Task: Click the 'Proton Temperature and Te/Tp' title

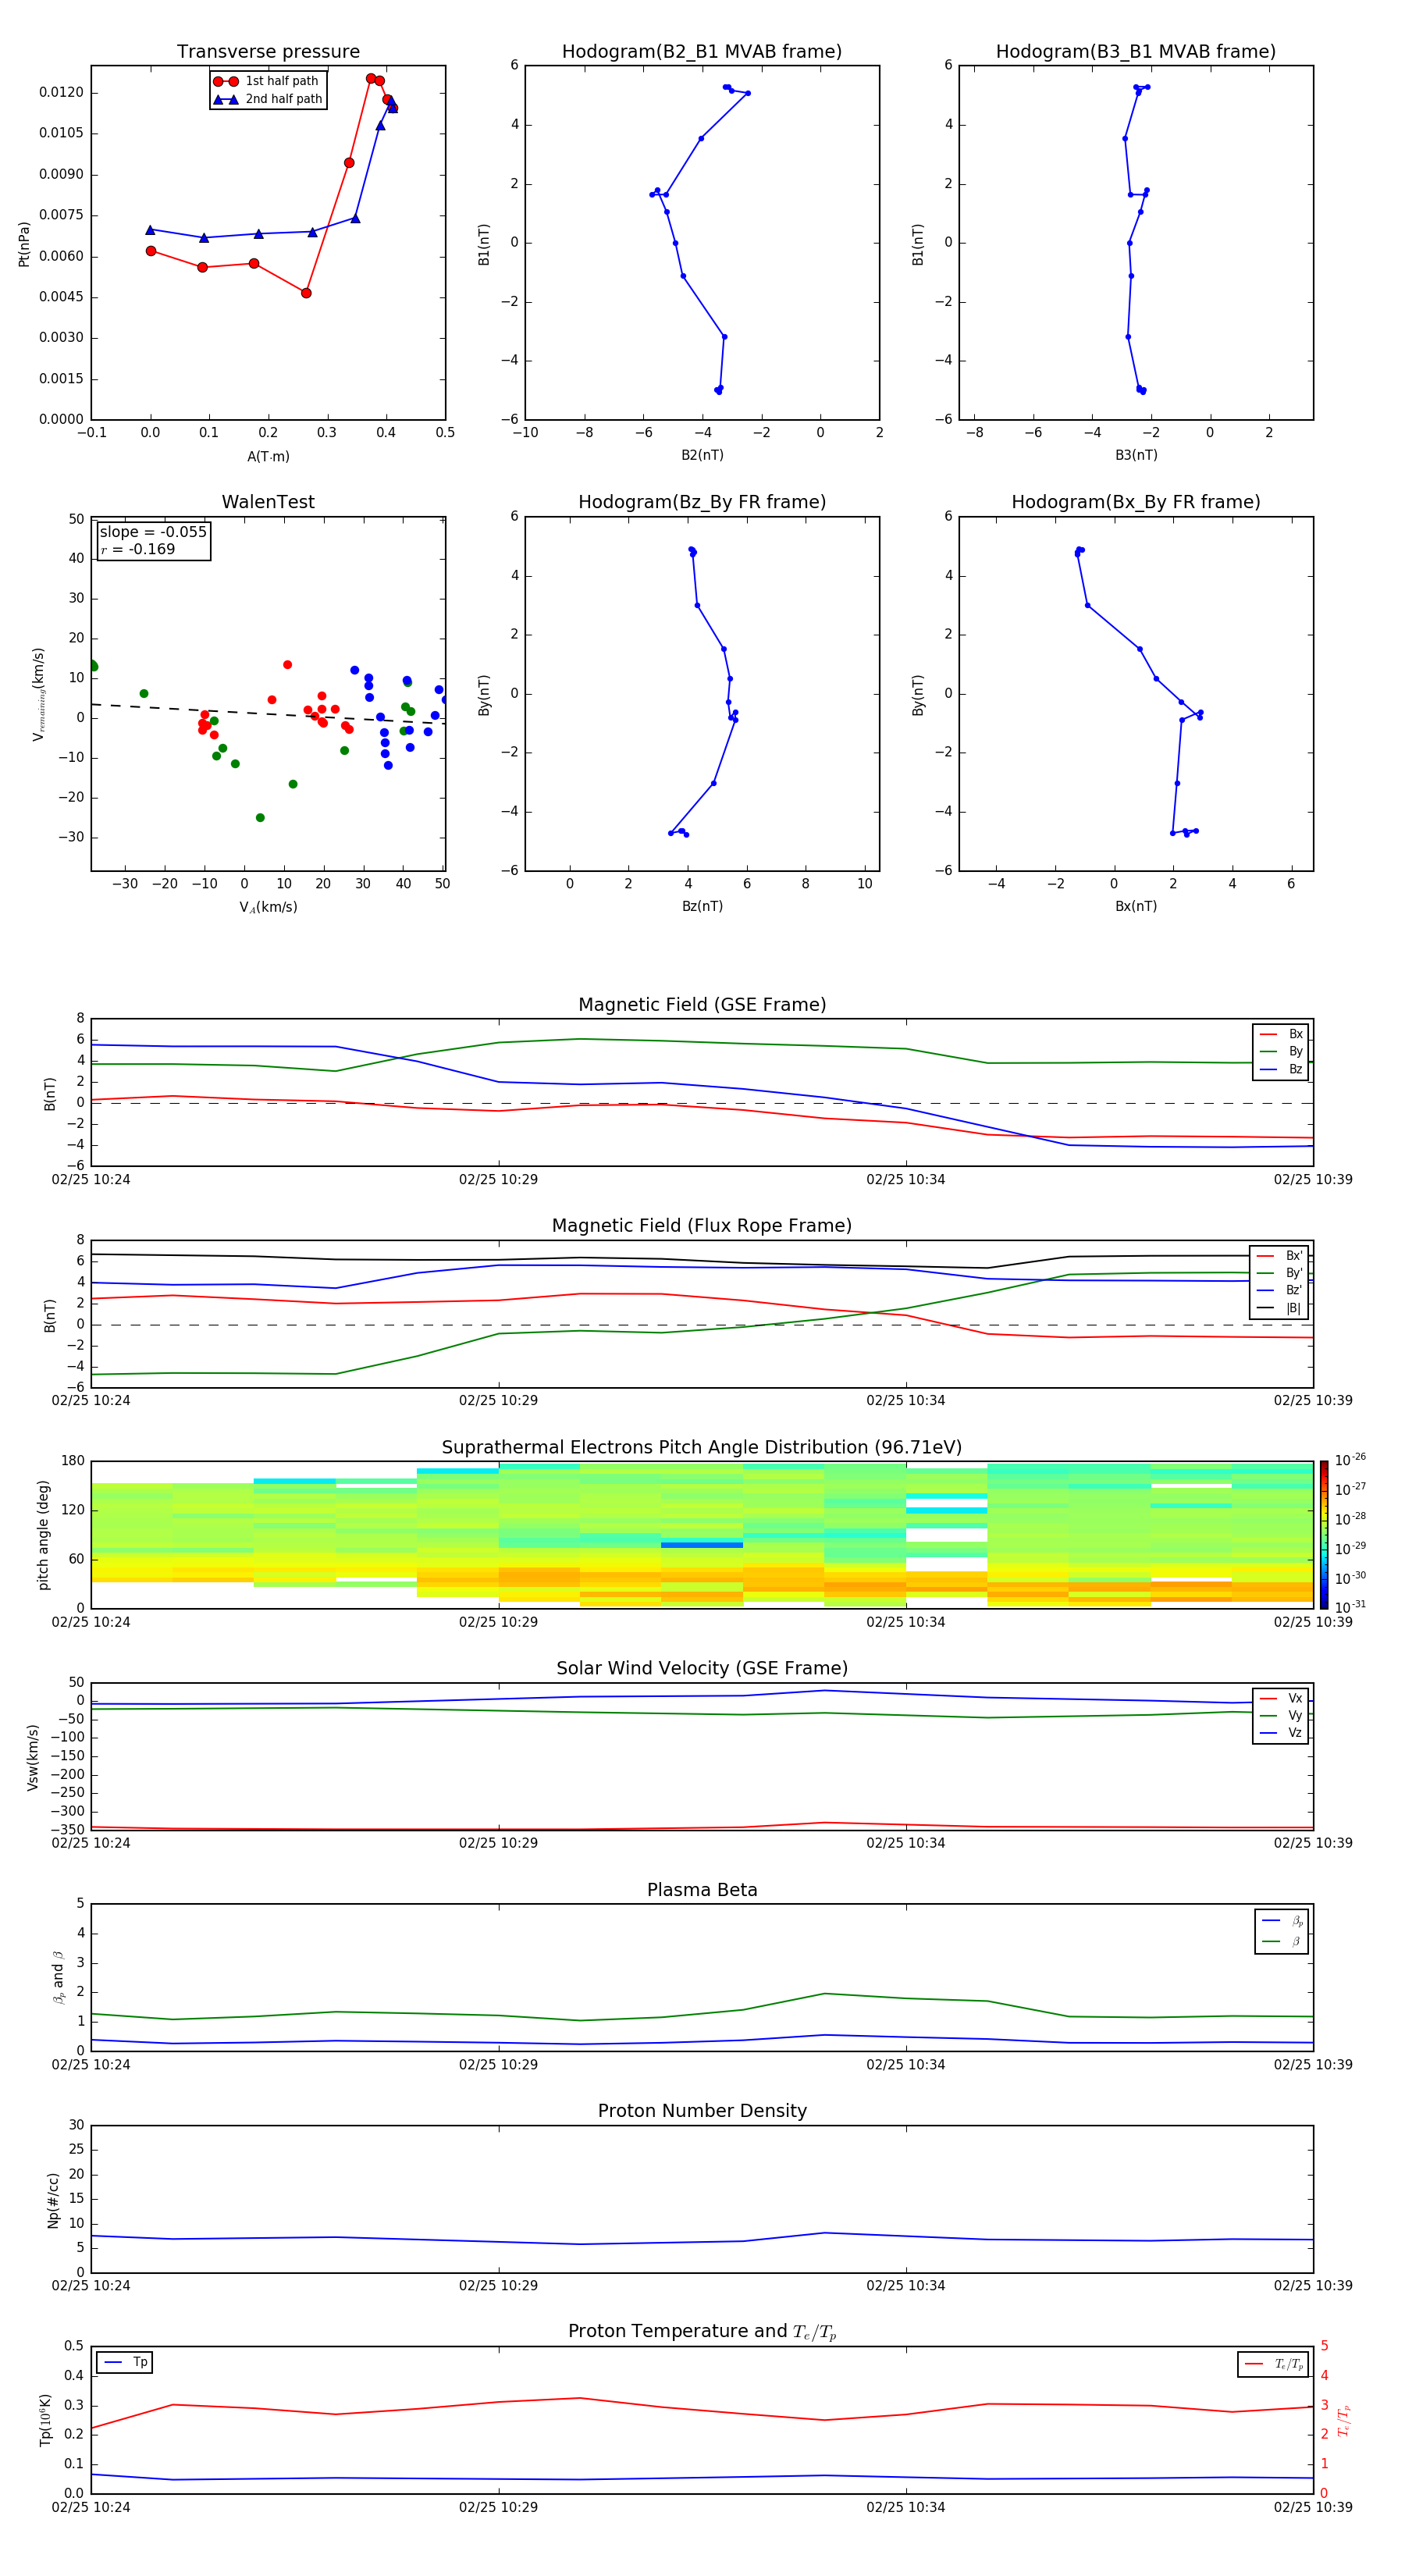Action: click(x=702, y=2332)
